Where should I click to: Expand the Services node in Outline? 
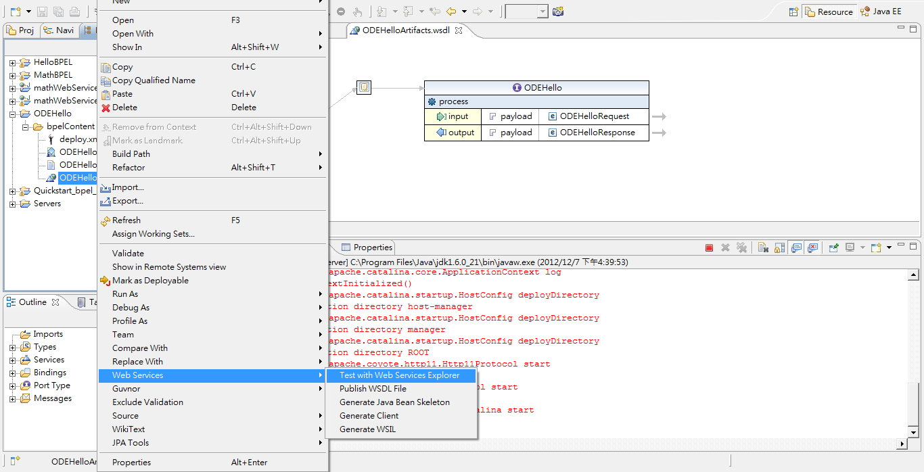pyautogui.click(x=12, y=360)
